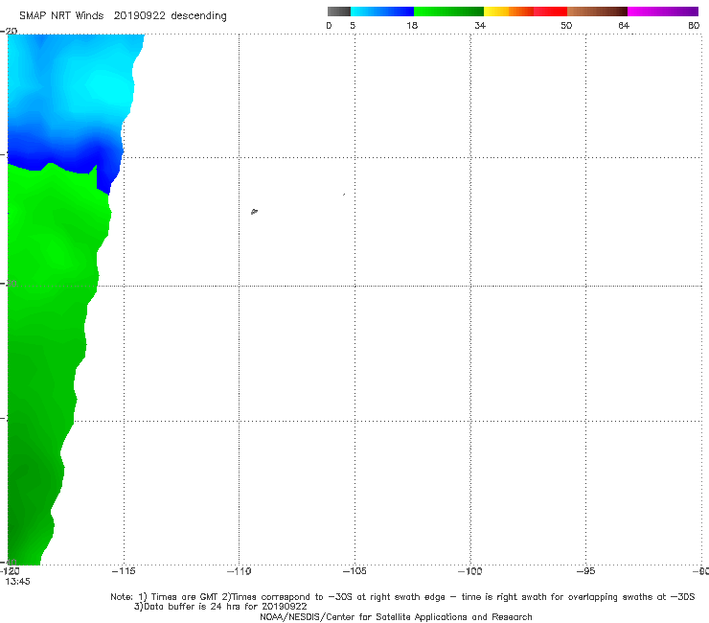Click the yellow-orange segment of the color bar
The height and width of the screenshot is (623, 709).
click(x=509, y=12)
